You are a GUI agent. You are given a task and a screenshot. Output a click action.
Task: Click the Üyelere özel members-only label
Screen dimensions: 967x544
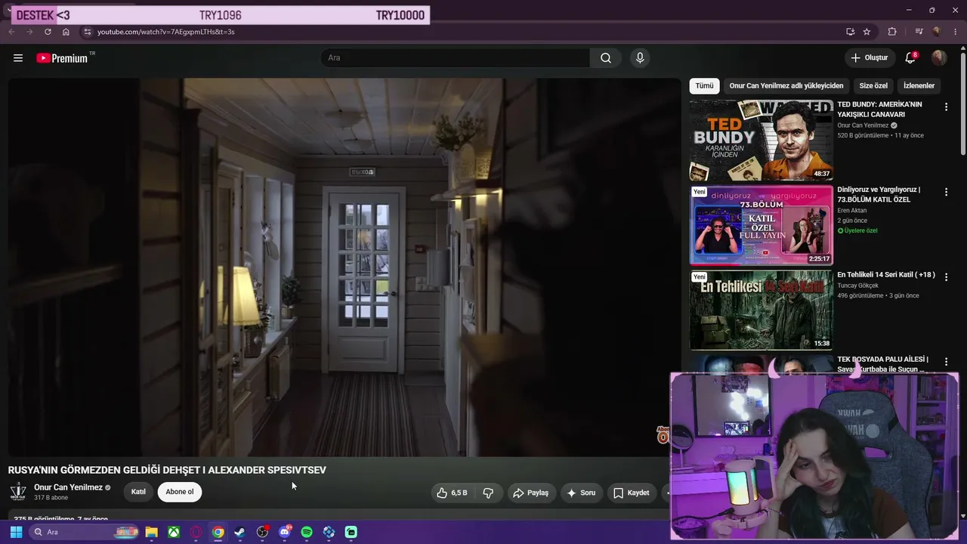coord(857,230)
